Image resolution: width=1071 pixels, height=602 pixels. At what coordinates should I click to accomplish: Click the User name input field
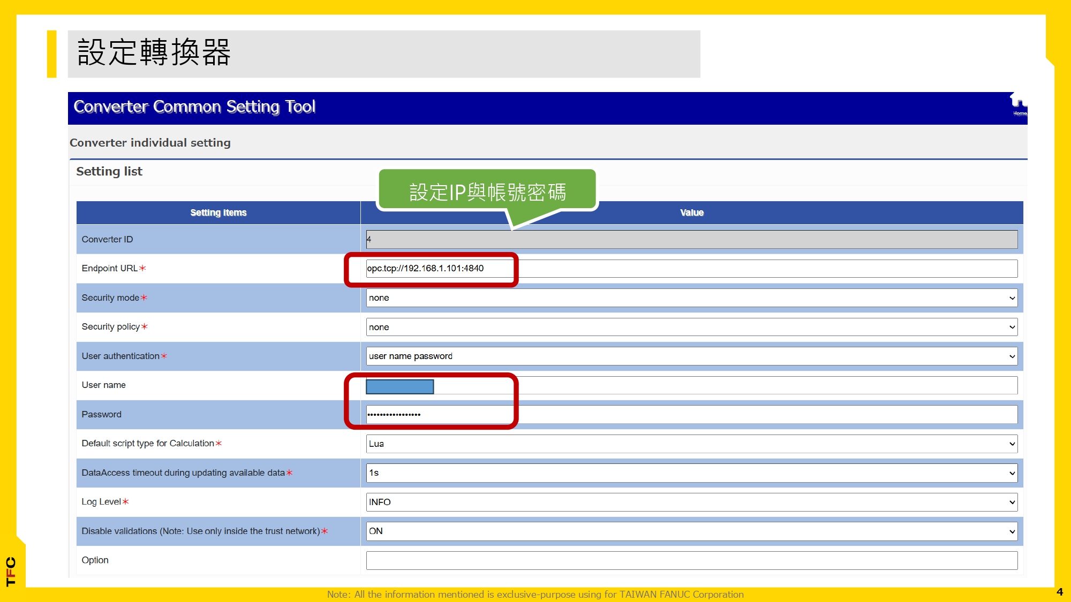pyautogui.click(x=692, y=385)
